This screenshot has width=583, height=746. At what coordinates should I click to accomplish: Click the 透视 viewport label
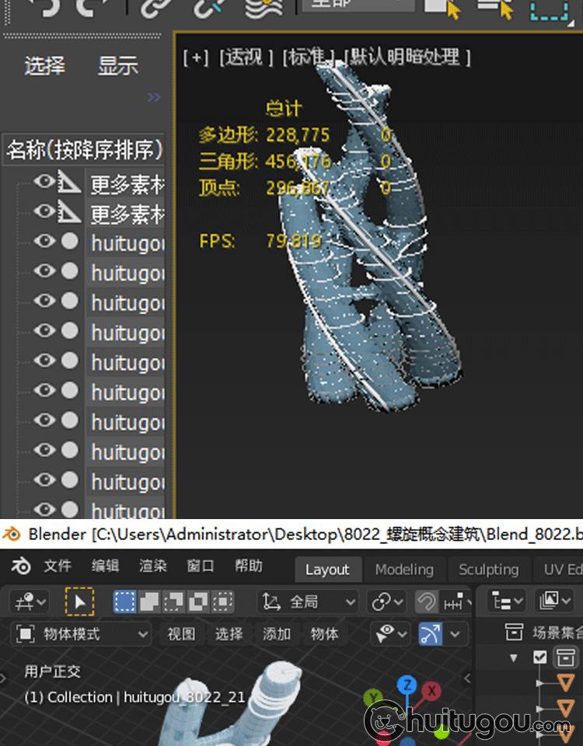coord(246,58)
